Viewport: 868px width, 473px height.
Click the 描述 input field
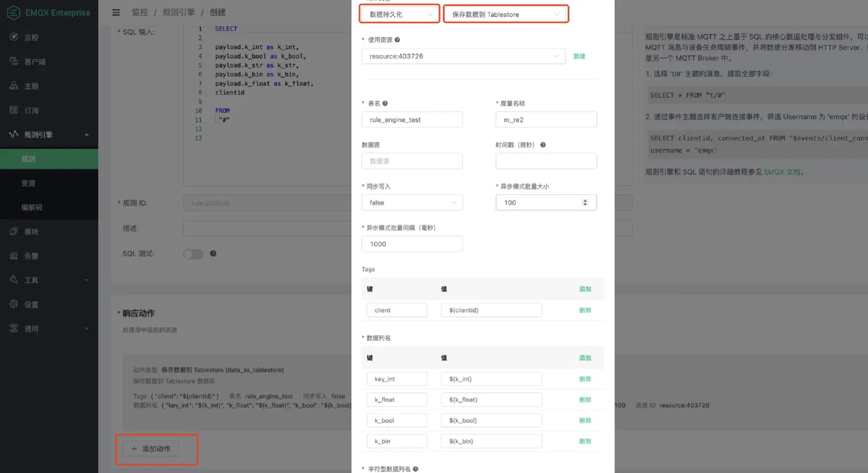(x=267, y=229)
